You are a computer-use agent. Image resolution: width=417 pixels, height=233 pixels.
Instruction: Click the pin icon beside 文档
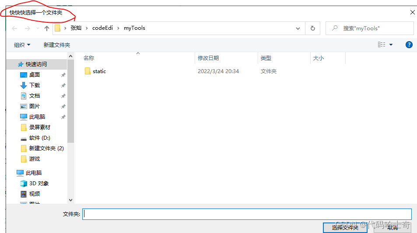63,96
